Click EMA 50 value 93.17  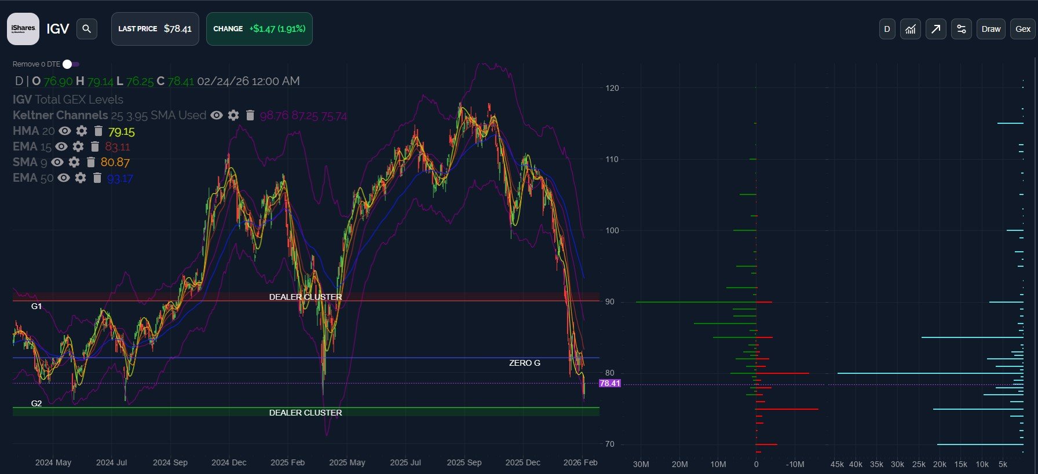(x=120, y=178)
